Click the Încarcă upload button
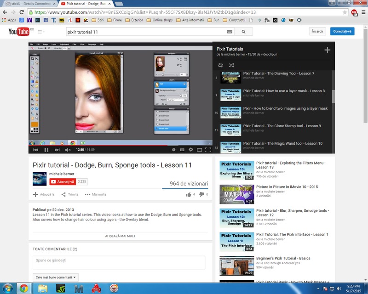368x294 pixels. click(x=317, y=31)
